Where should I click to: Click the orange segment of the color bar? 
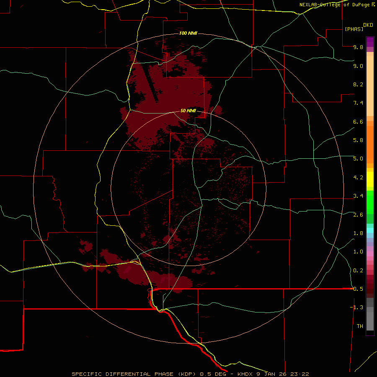click(x=370, y=144)
